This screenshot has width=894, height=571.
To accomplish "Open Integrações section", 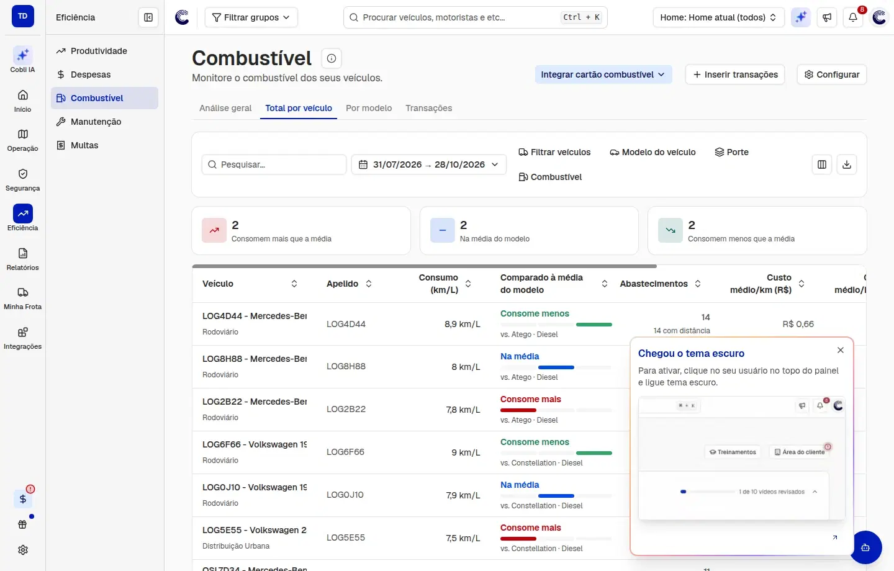I will click(x=23, y=338).
